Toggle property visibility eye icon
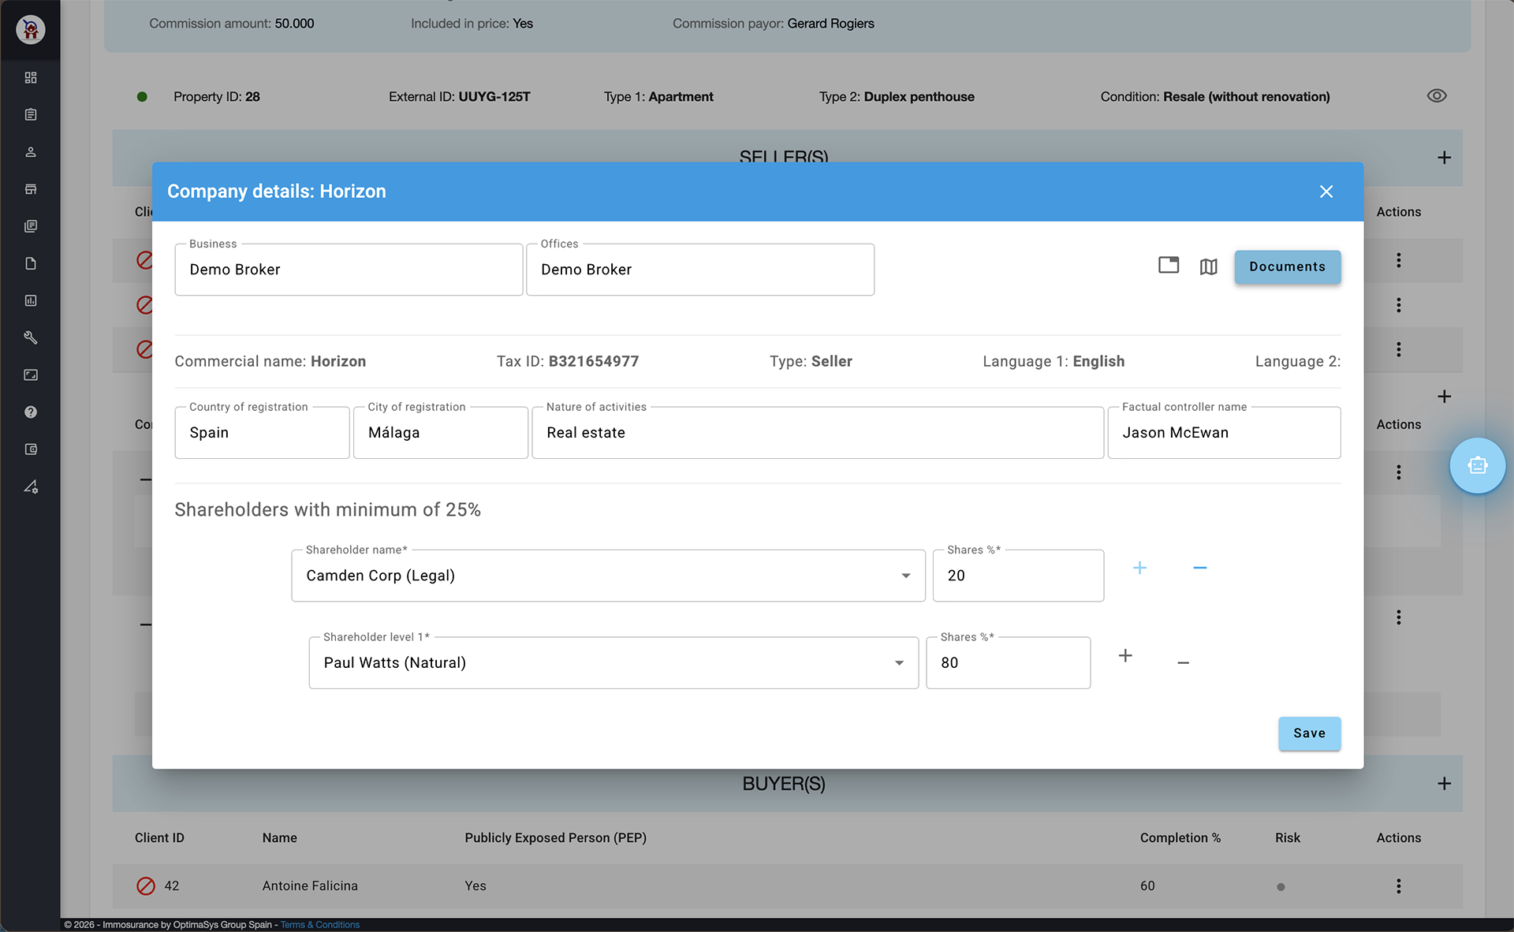1514x932 pixels. coord(1436,96)
